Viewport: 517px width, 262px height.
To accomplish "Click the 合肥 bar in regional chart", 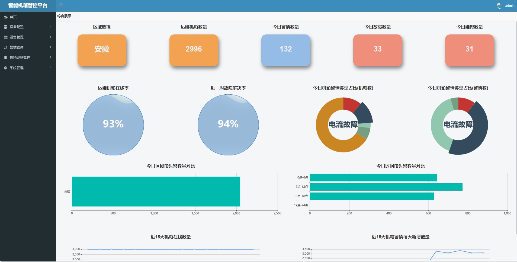I will (156, 191).
